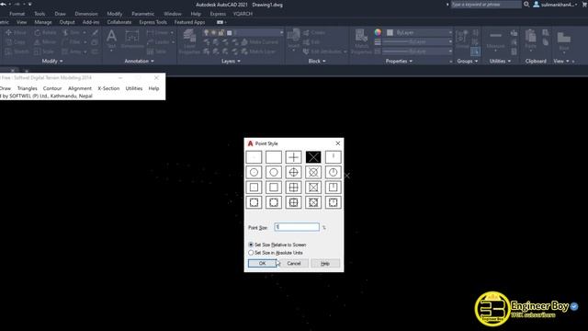The height and width of the screenshot is (331, 588).
Task: Click Match Layer button
Action: pos(258,51)
